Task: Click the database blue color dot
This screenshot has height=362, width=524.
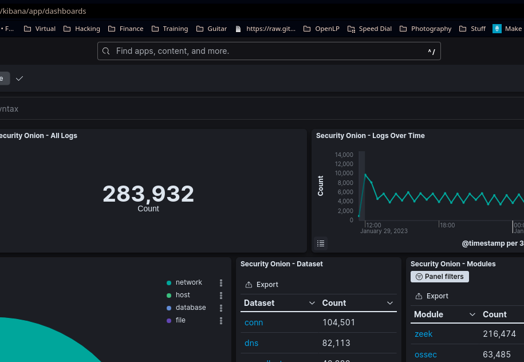Action: click(169, 308)
